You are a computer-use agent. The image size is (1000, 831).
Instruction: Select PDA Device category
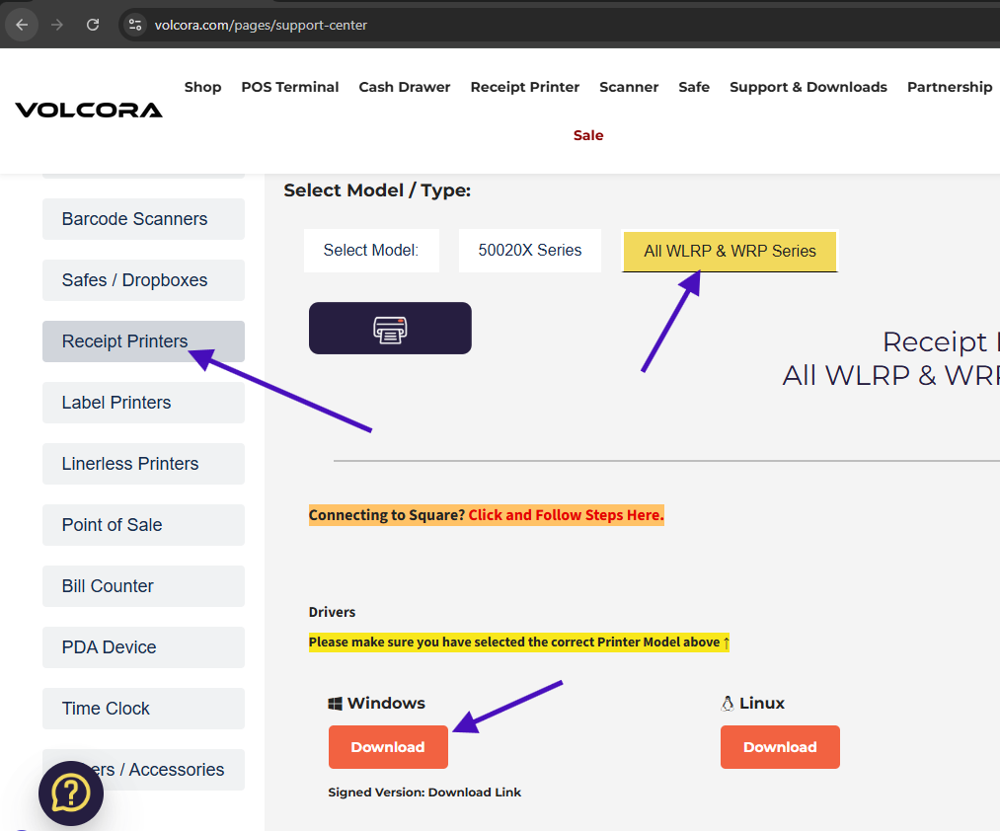[143, 647]
